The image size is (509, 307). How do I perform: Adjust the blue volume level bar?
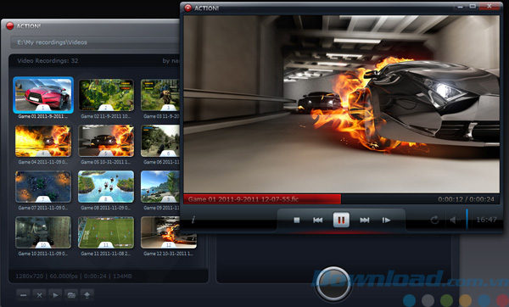click(x=467, y=220)
